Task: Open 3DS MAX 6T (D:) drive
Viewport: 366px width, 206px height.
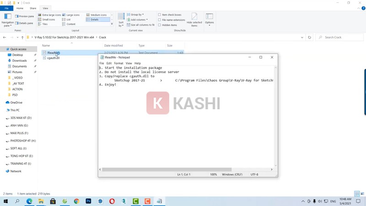Action: coord(21,118)
